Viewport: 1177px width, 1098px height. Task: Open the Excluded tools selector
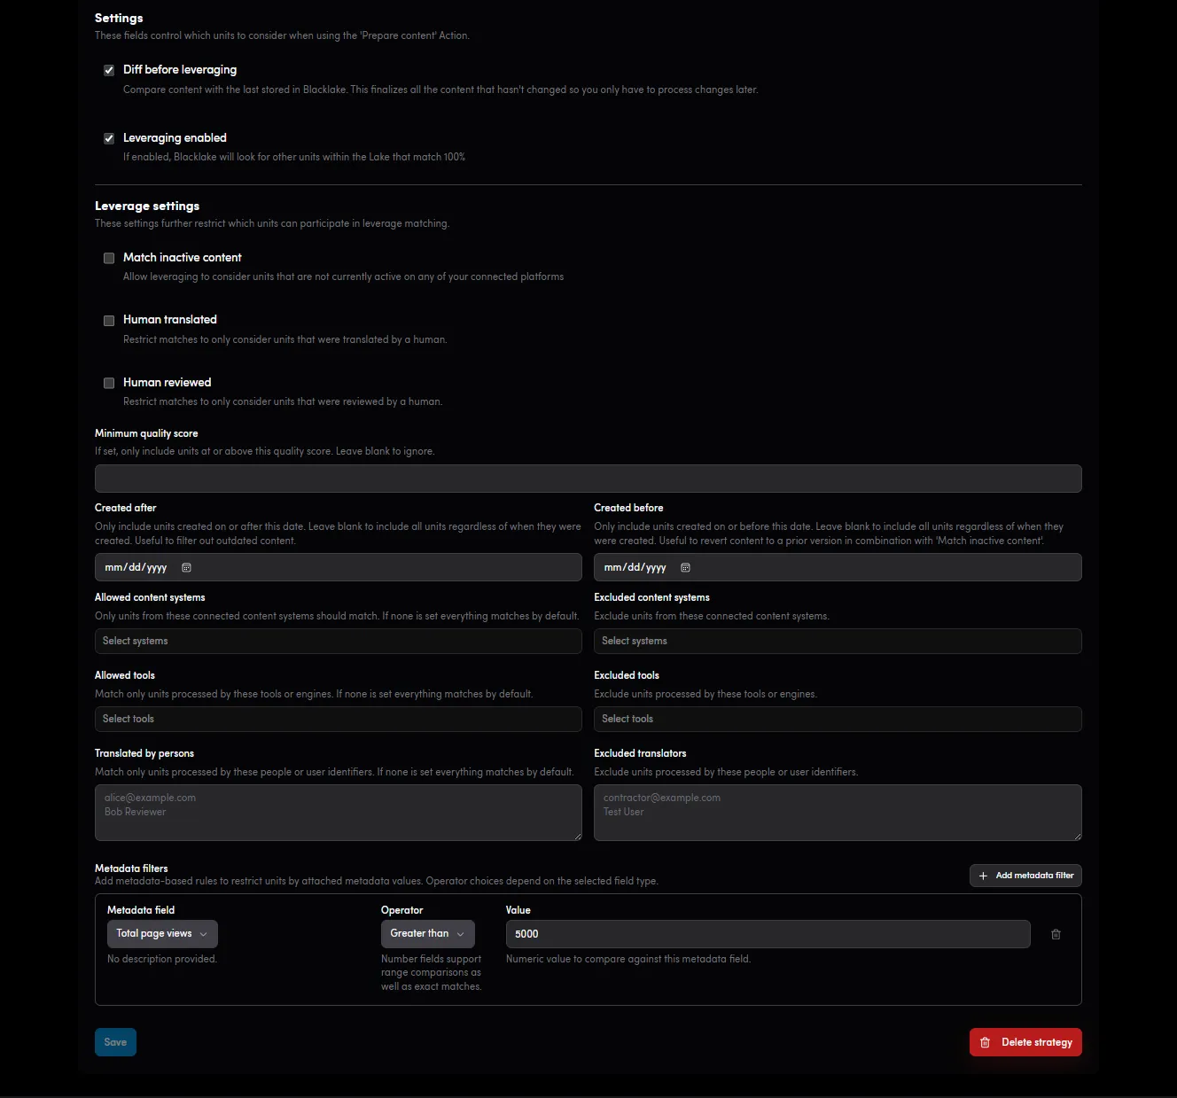click(x=838, y=719)
